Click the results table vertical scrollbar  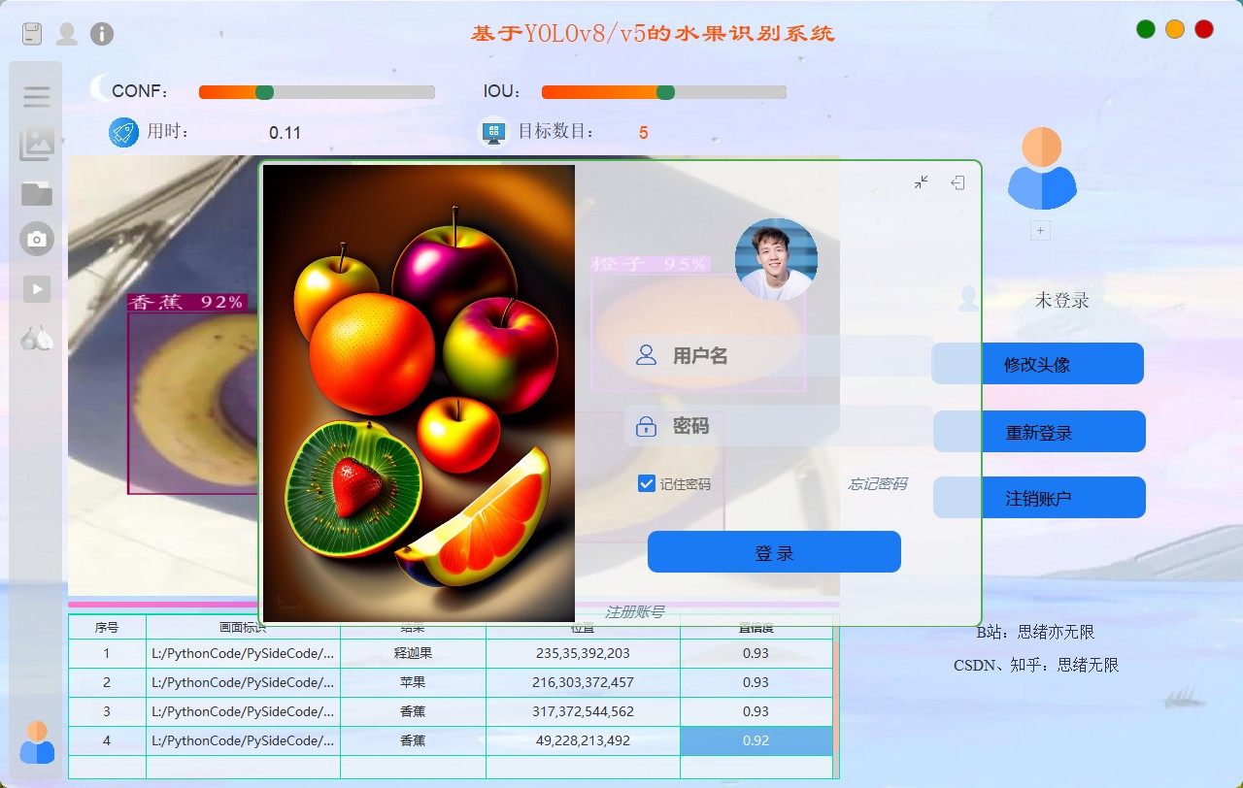(836, 696)
